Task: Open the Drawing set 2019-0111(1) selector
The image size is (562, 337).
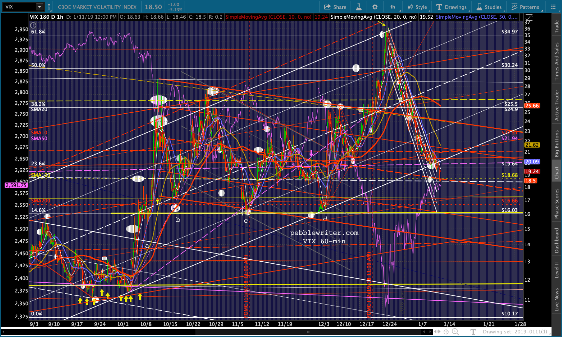Action: tap(515, 332)
